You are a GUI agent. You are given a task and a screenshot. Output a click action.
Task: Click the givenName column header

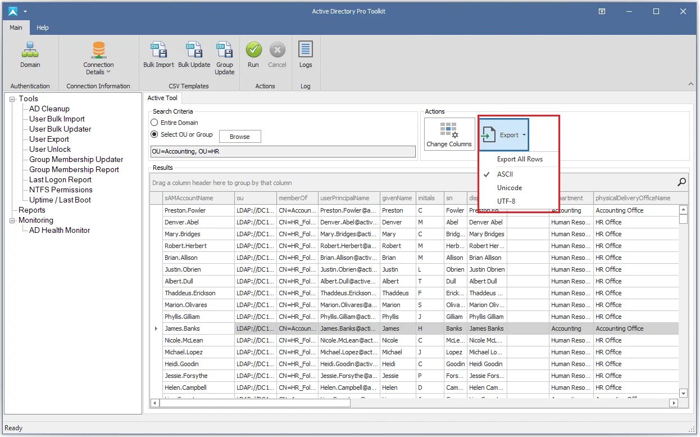398,198
